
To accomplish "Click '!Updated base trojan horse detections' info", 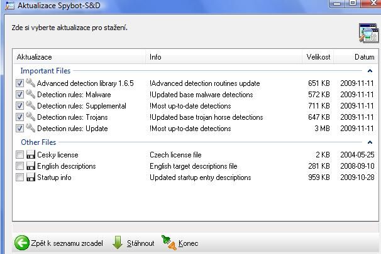I will tap(206, 117).
